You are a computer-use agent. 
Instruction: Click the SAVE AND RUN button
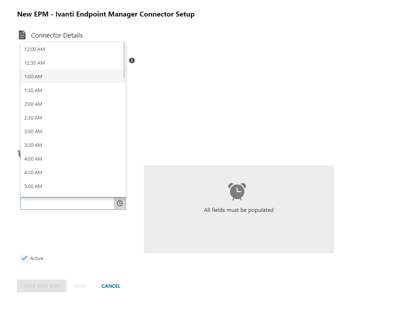point(42,286)
